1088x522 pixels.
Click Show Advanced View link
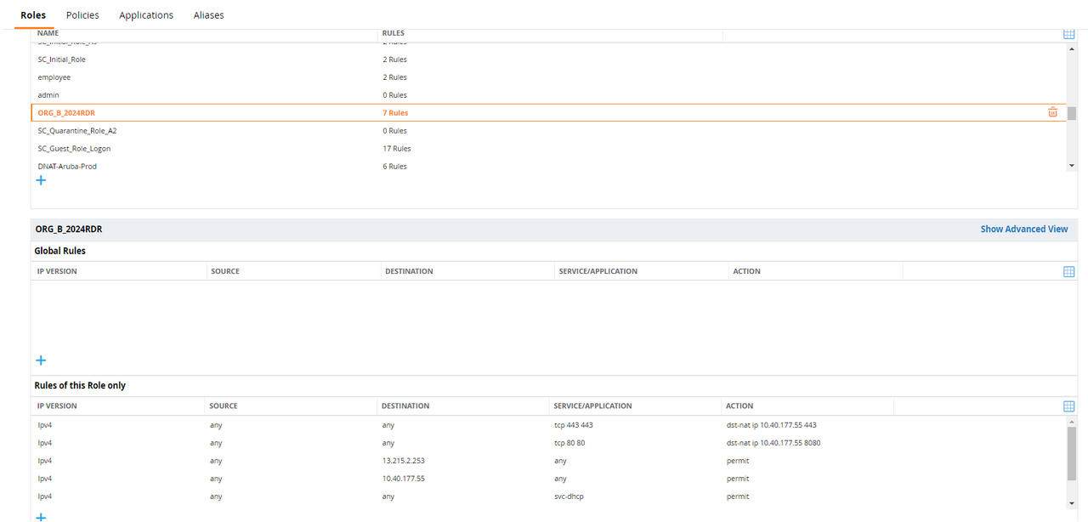click(x=1023, y=229)
